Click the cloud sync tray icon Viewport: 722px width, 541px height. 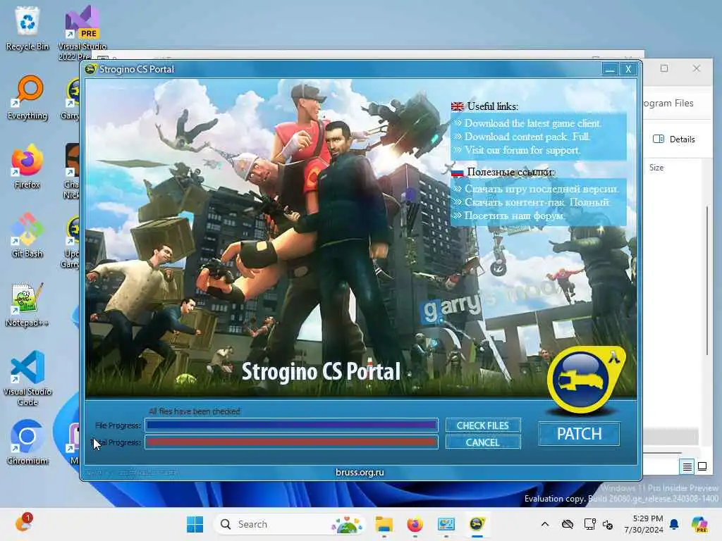(568, 524)
